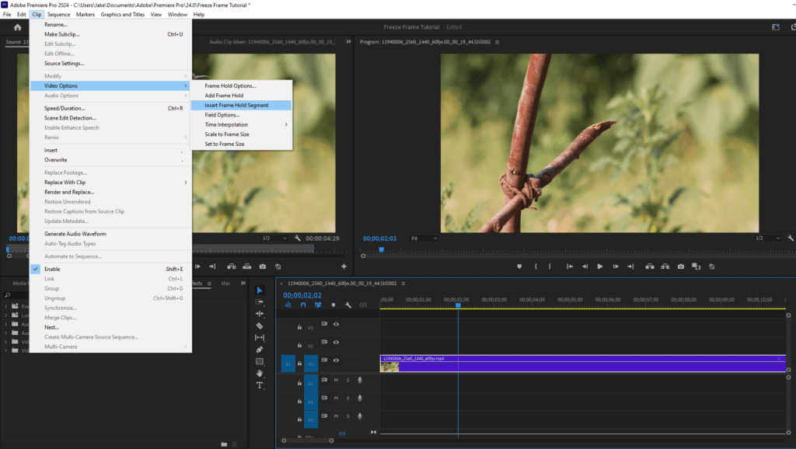Toggle the lock on track V3
The width and height of the screenshot is (796, 449).
pyautogui.click(x=300, y=327)
